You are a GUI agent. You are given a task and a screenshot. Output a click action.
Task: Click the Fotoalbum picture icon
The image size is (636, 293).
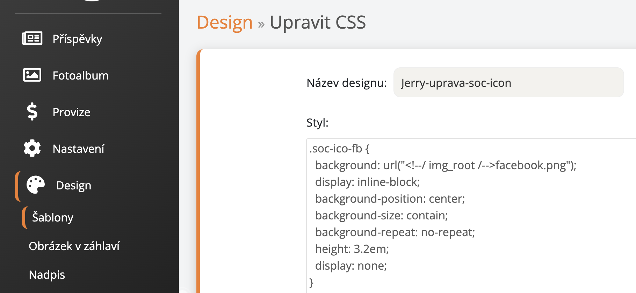[32, 75]
